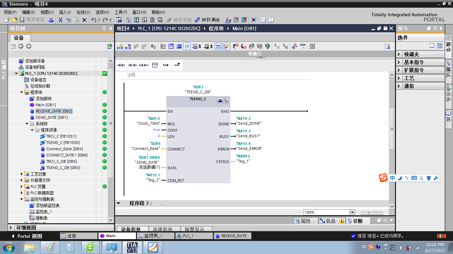The image size is (453, 254).
Task: Collapse the 程序块 folder in project tree
Action: pyautogui.click(x=22, y=92)
